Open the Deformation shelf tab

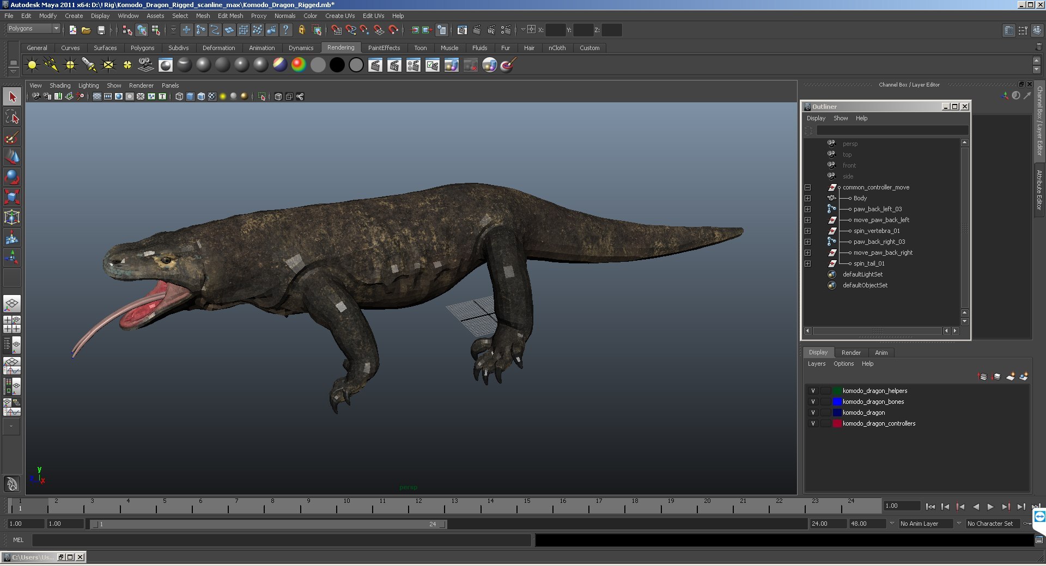[x=218, y=48]
